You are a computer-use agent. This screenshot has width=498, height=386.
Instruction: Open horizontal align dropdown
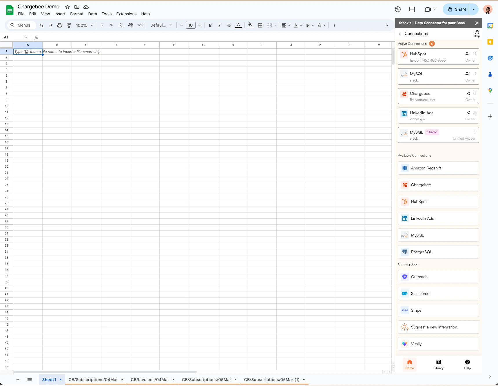click(x=286, y=25)
